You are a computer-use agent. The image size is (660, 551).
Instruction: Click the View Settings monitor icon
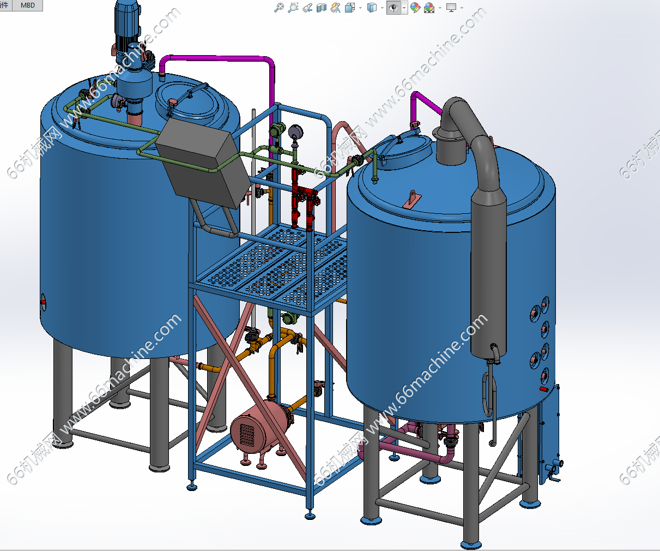pyautogui.click(x=451, y=8)
